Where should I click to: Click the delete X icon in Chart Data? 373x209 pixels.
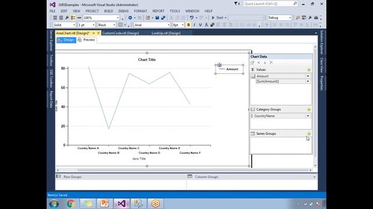pyautogui.click(x=271, y=63)
